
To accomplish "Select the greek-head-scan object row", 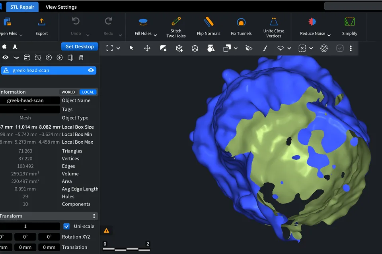I will point(49,70).
